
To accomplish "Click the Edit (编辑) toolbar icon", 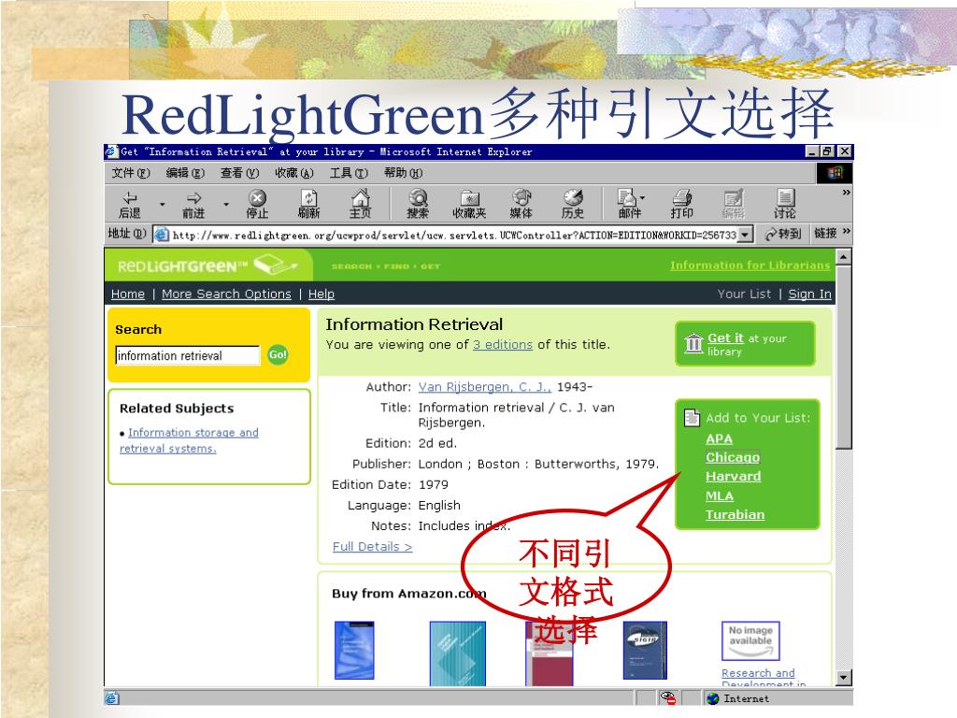I will click(x=733, y=205).
